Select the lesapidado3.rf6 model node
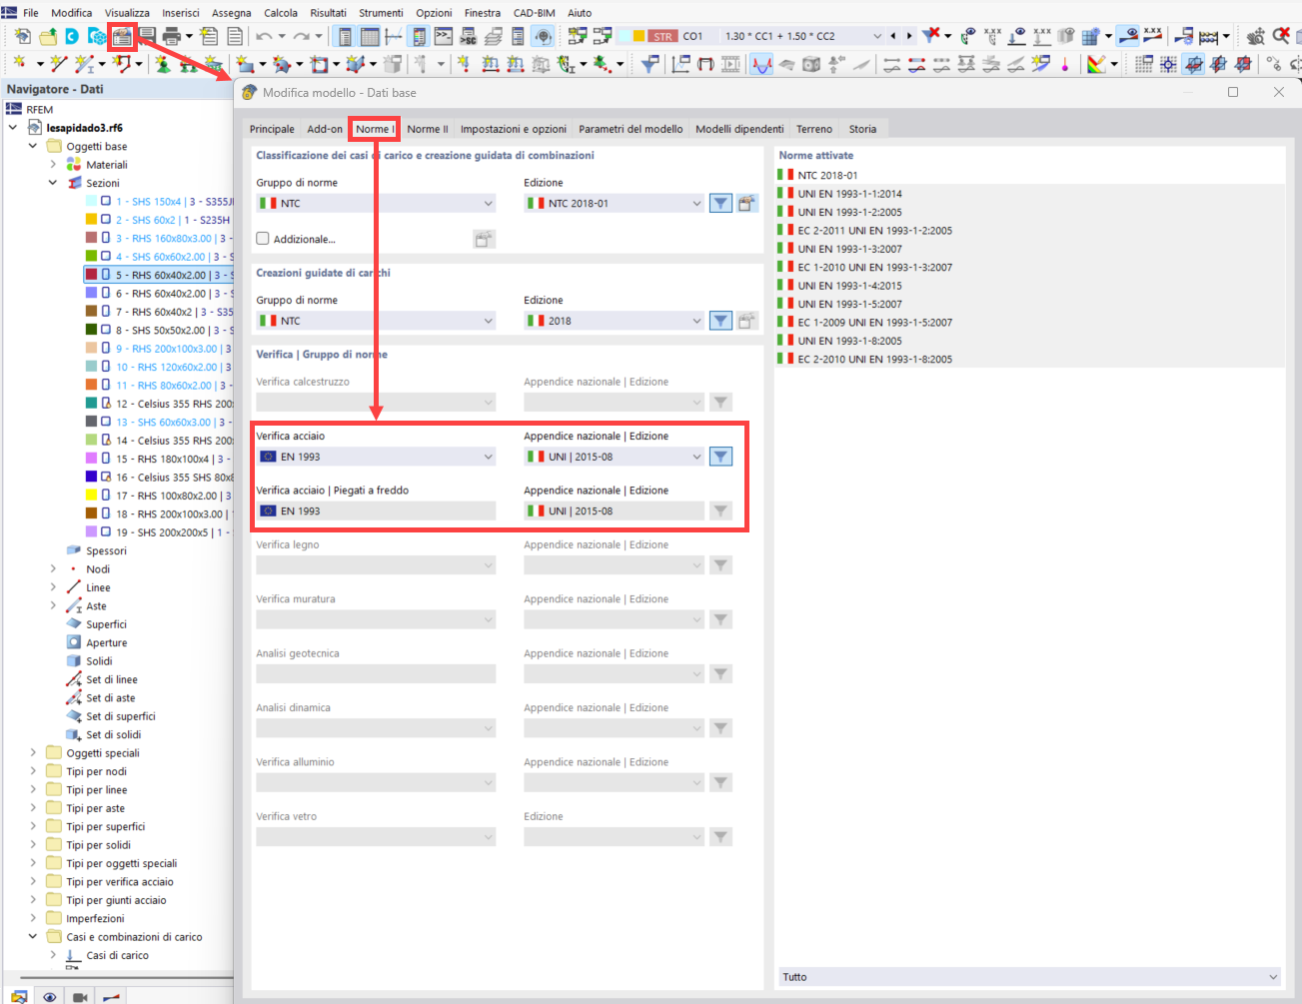1302x1004 pixels. tap(85, 128)
